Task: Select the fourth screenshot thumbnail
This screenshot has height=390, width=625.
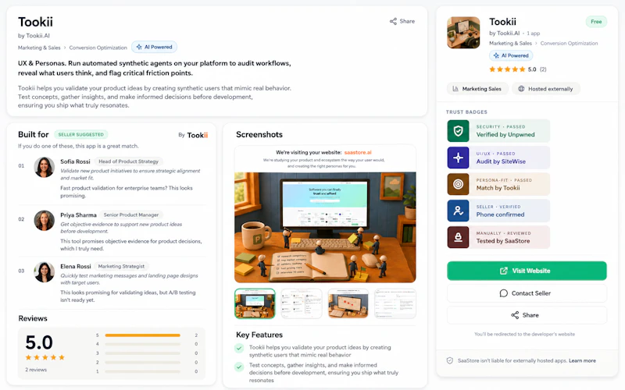Action: tap(395, 303)
